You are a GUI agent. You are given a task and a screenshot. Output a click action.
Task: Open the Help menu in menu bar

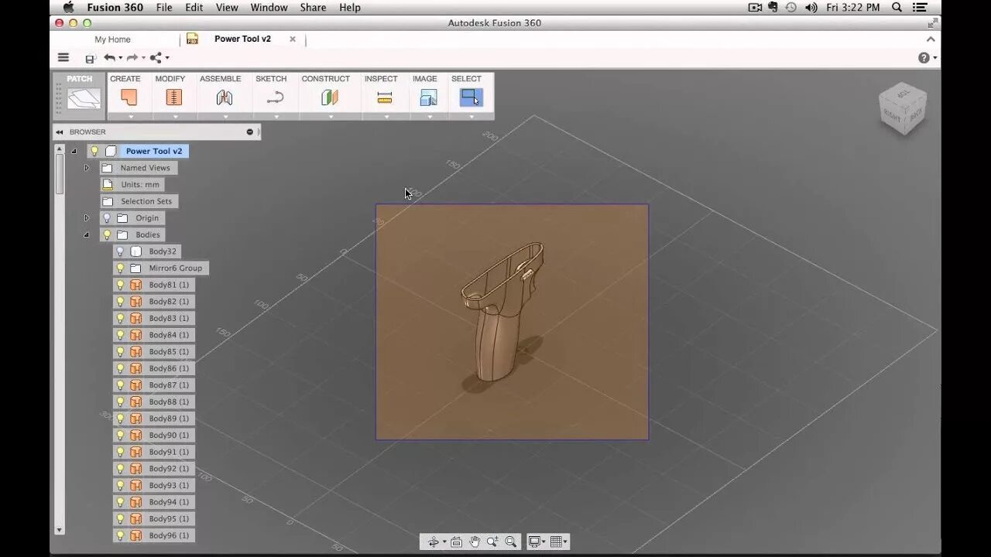tap(350, 8)
